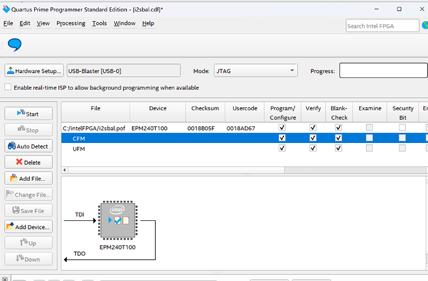Toggle Verify checkbox for UFM row
The height and width of the screenshot is (281, 428).
click(x=313, y=148)
